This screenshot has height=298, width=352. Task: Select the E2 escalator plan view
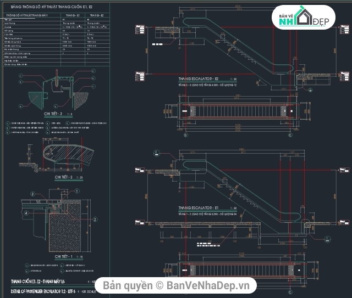(x=237, y=111)
